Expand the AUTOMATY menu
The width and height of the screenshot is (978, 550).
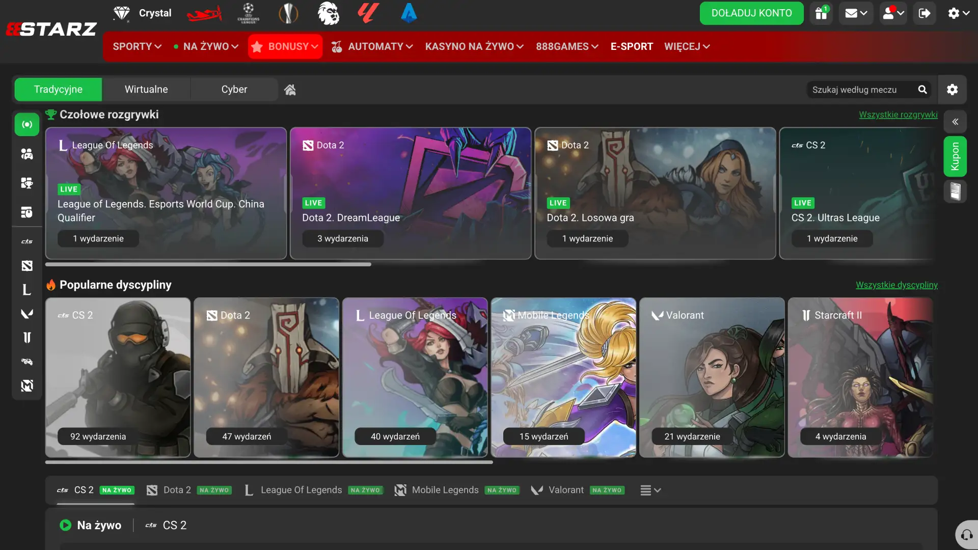[x=372, y=46]
